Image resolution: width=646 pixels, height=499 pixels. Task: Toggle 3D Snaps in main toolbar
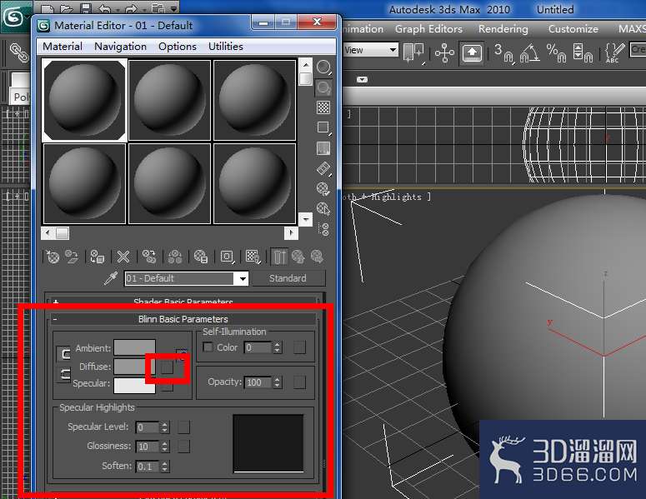[503, 53]
